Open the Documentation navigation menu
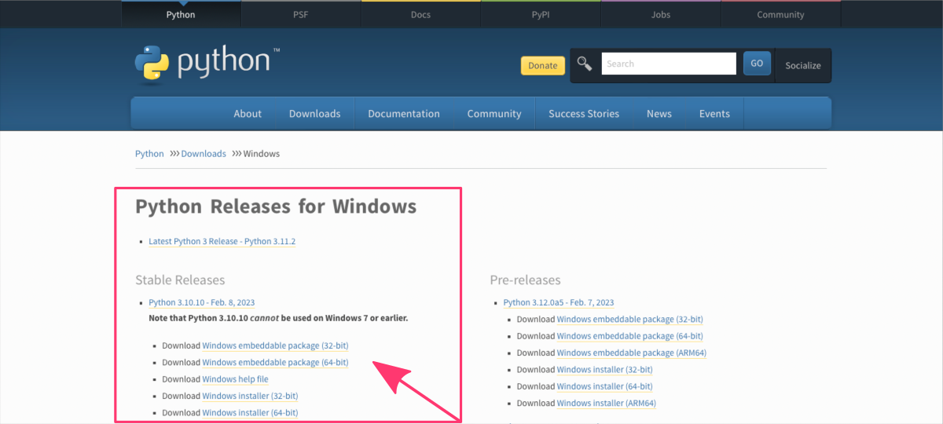Image resolution: width=943 pixels, height=424 pixels. point(404,114)
